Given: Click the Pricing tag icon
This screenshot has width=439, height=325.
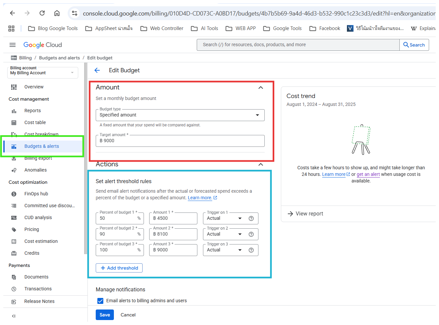Looking at the screenshot, I should (14, 230).
